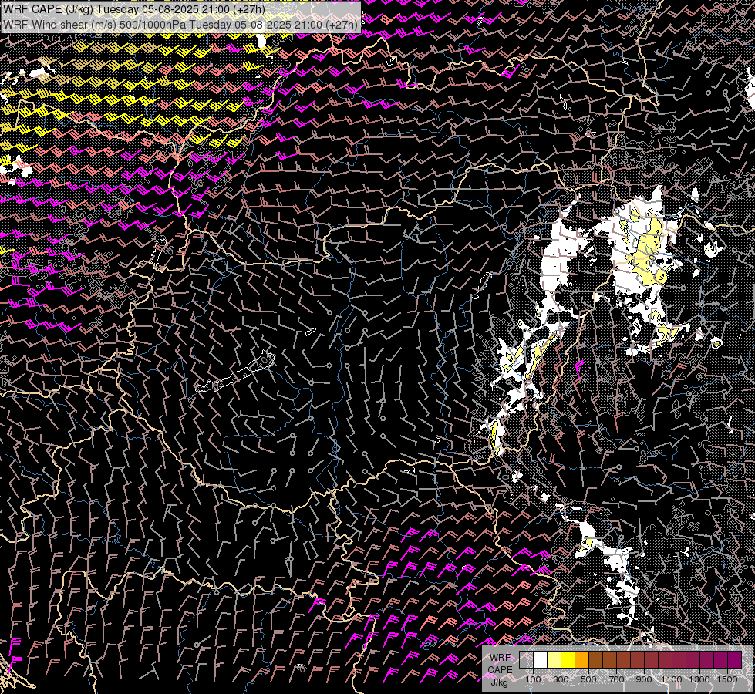Select the bright yellow CAPE legend swatch
Screen dimensions: 755x694
coord(568,659)
